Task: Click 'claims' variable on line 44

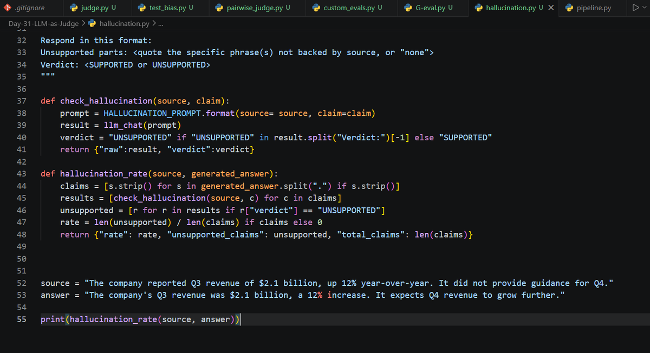Action: click(75, 186)
